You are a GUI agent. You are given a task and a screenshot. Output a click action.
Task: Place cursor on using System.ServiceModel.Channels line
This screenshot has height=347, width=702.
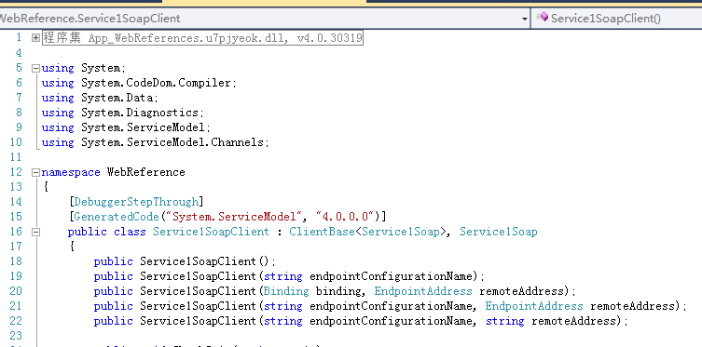(156, 142)
